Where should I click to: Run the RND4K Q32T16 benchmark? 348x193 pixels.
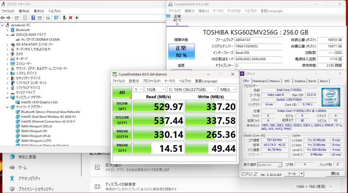point(122,134)
